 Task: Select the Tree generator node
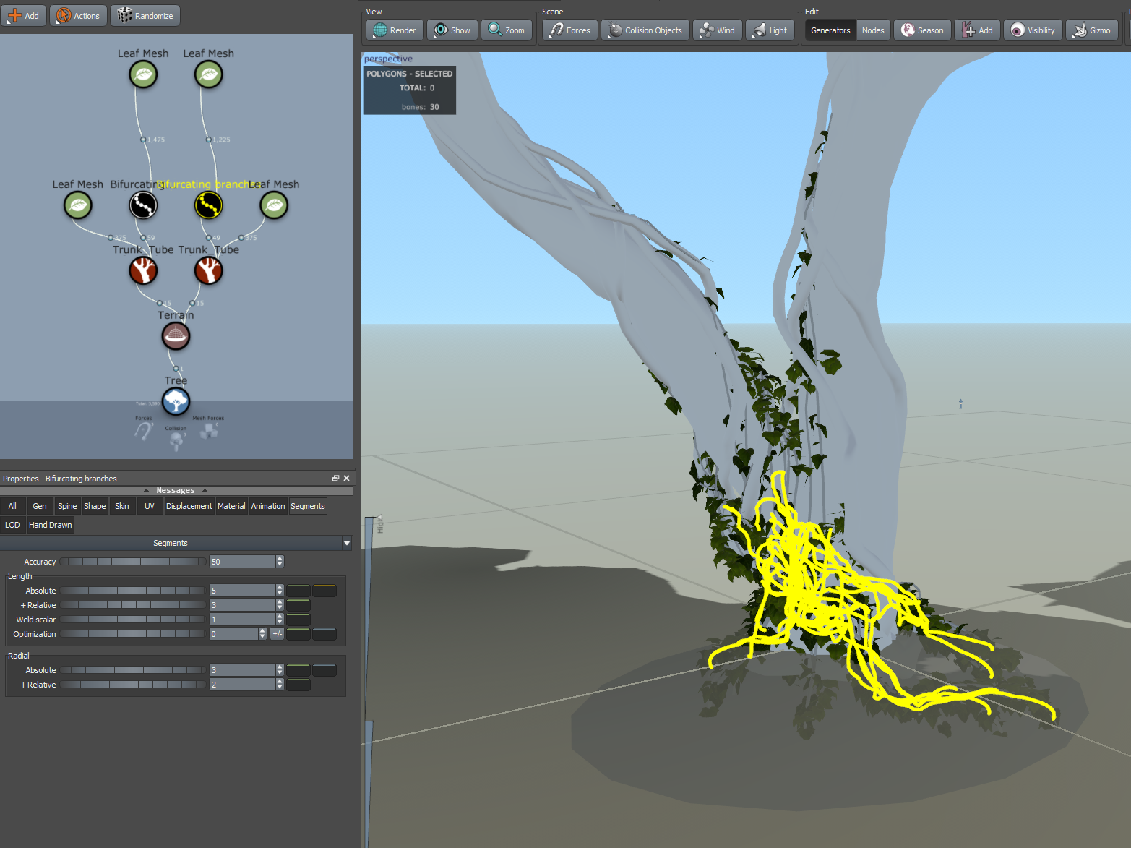(176, 402)
